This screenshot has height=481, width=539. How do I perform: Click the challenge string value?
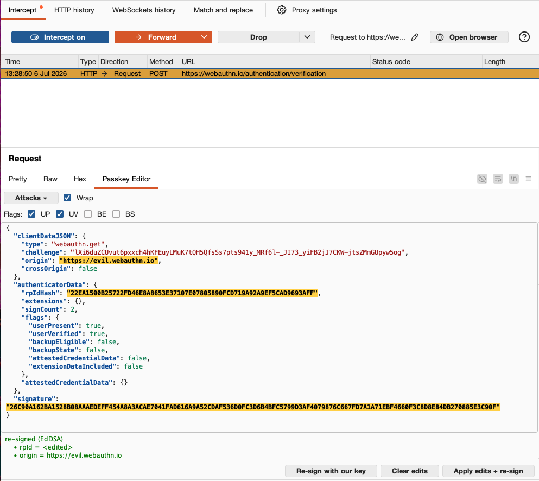click(x=239, y=252)
